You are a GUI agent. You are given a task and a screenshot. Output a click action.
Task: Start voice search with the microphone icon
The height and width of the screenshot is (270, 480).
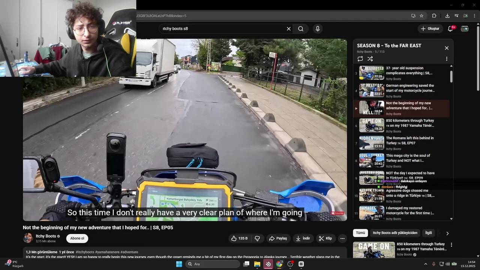318,29
